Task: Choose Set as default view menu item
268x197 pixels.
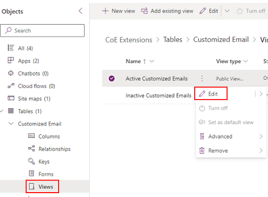Action: (231, 122)
